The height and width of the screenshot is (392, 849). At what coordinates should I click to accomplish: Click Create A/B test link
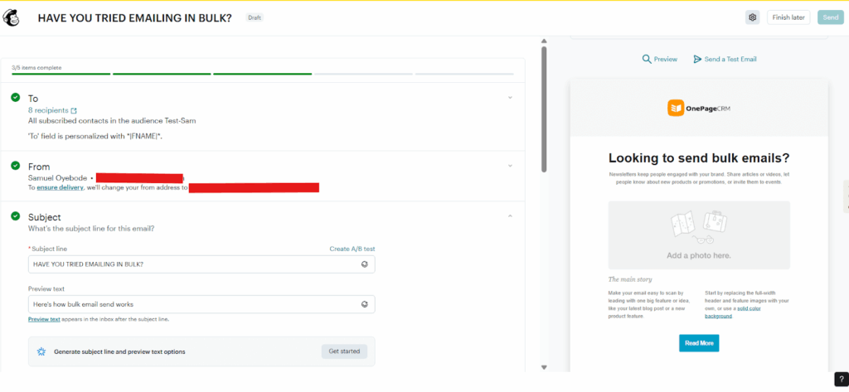pyautogui.click(x=352, y=249)
